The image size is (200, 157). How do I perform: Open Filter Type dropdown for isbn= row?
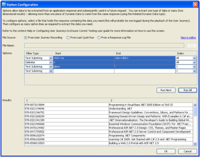pos(51,67)
